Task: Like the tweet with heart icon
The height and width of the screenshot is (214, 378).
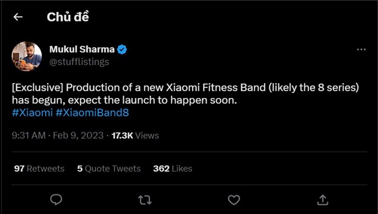Action: pyautogui.click(x=234, y=200)
